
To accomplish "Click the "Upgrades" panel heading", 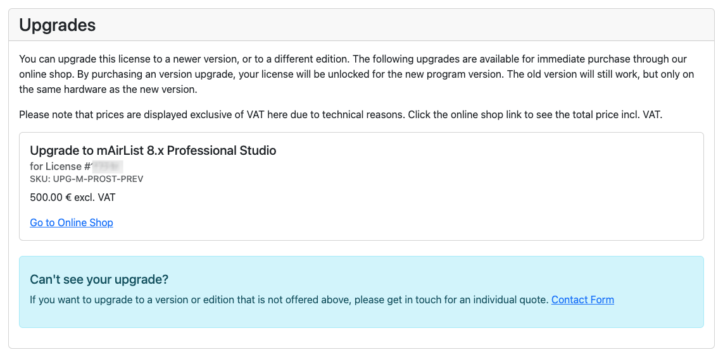I will (x=58, y=25).
